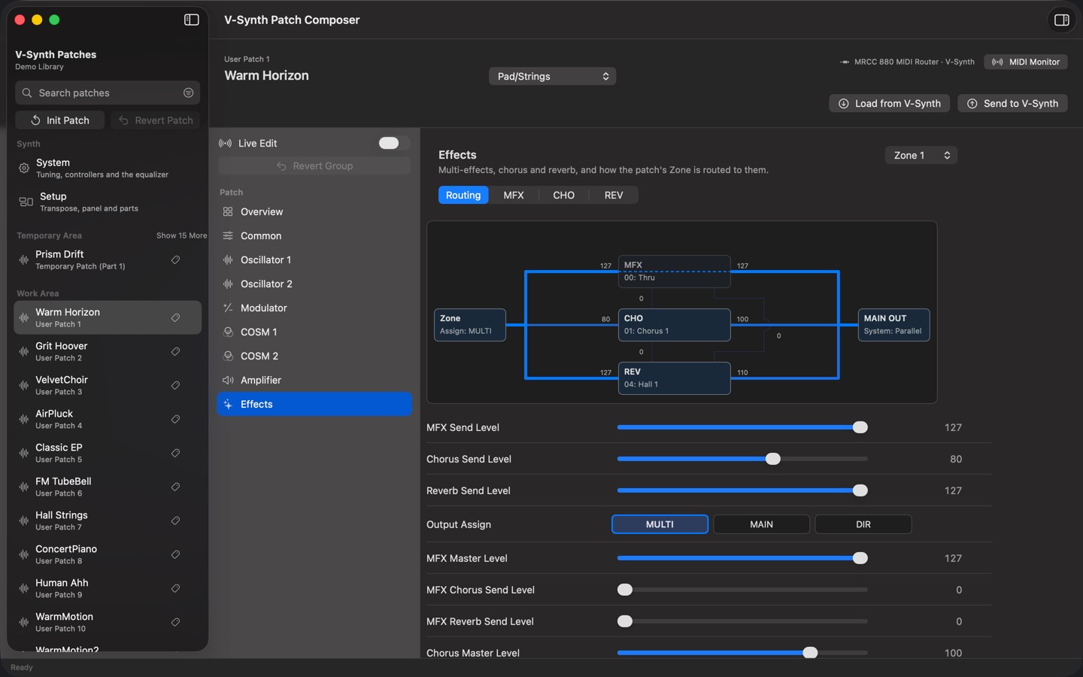Click the tag icon for Warm Horizon
Viewport: 1083px width, 677px height.
pos(175,317)
